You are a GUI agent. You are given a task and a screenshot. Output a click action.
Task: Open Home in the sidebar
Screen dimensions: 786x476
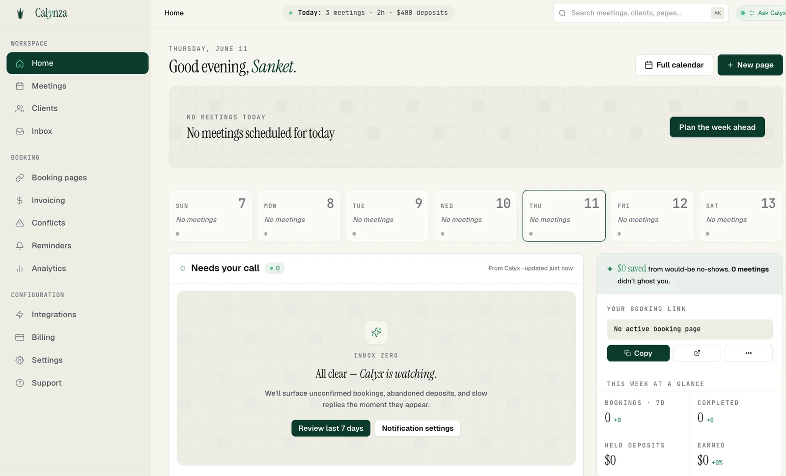77,63
